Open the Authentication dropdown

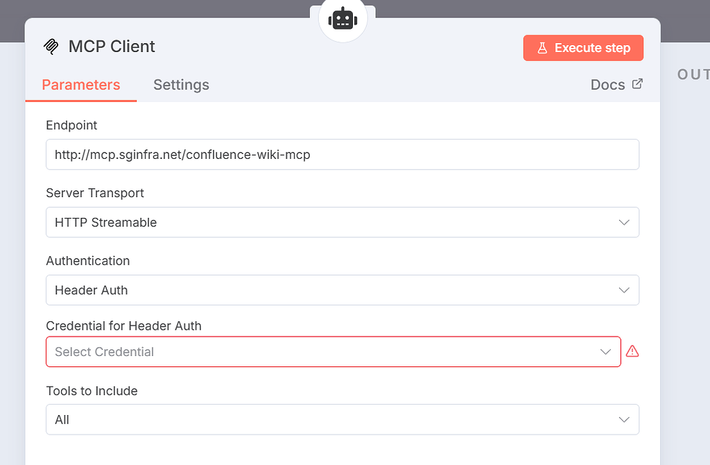coord(343,290)
